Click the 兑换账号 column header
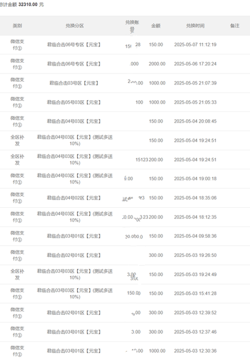 (132, 26)
